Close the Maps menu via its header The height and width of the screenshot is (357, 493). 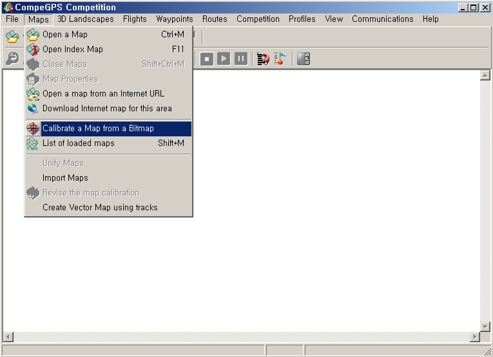tap(39, 19)
